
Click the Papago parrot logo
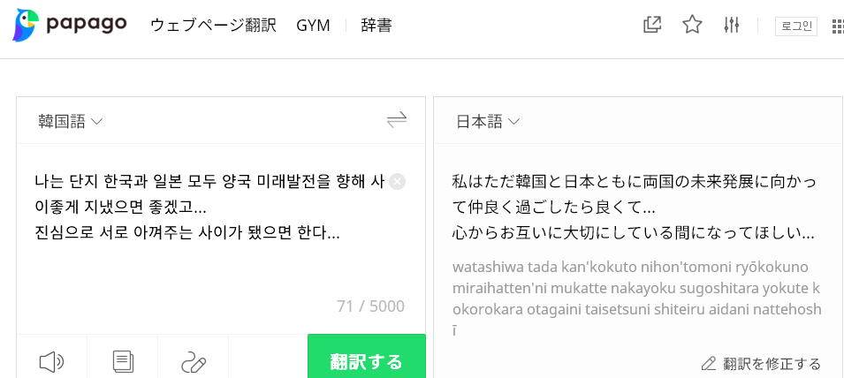27,26
